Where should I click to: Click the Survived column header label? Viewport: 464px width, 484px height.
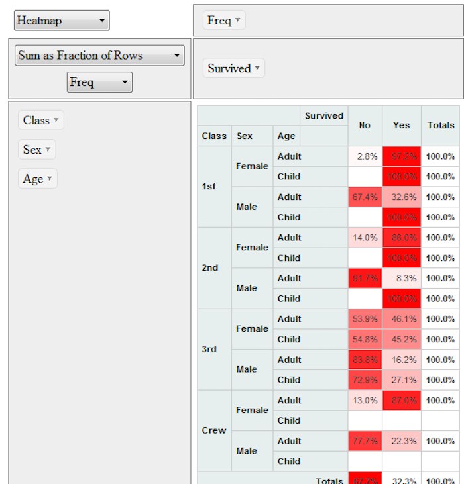pos(324,116)
